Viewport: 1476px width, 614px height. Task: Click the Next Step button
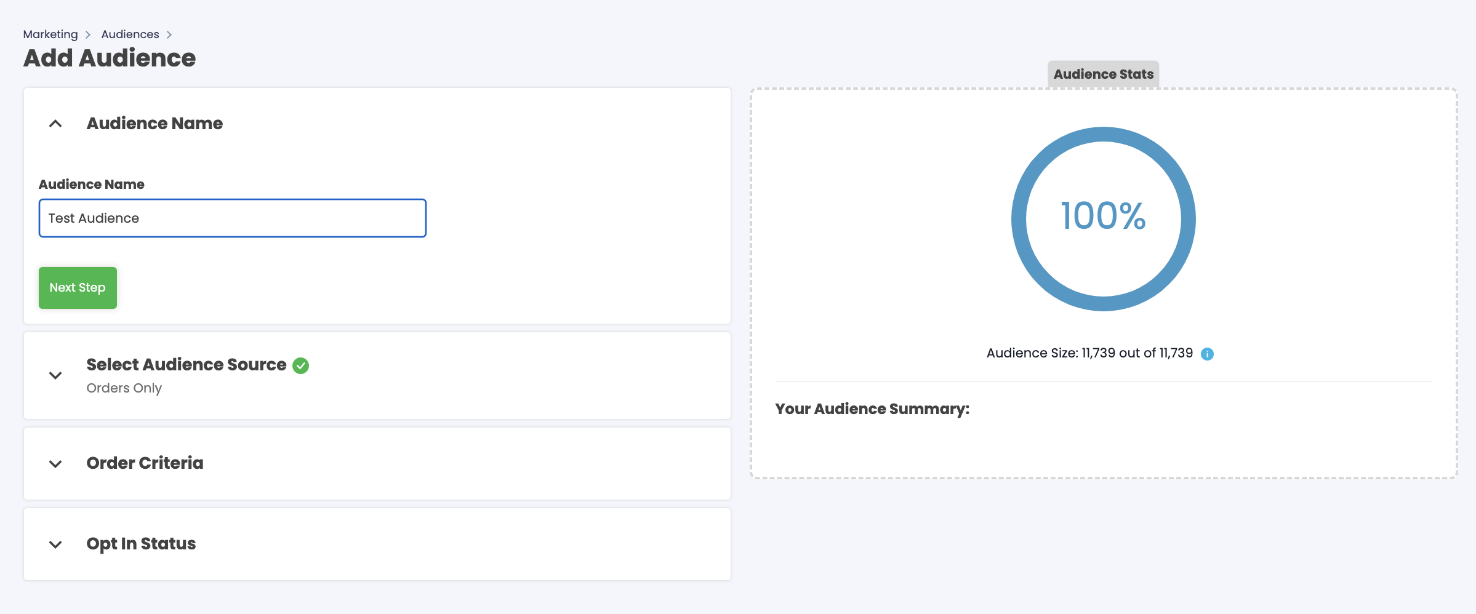[x=78, y=287]
